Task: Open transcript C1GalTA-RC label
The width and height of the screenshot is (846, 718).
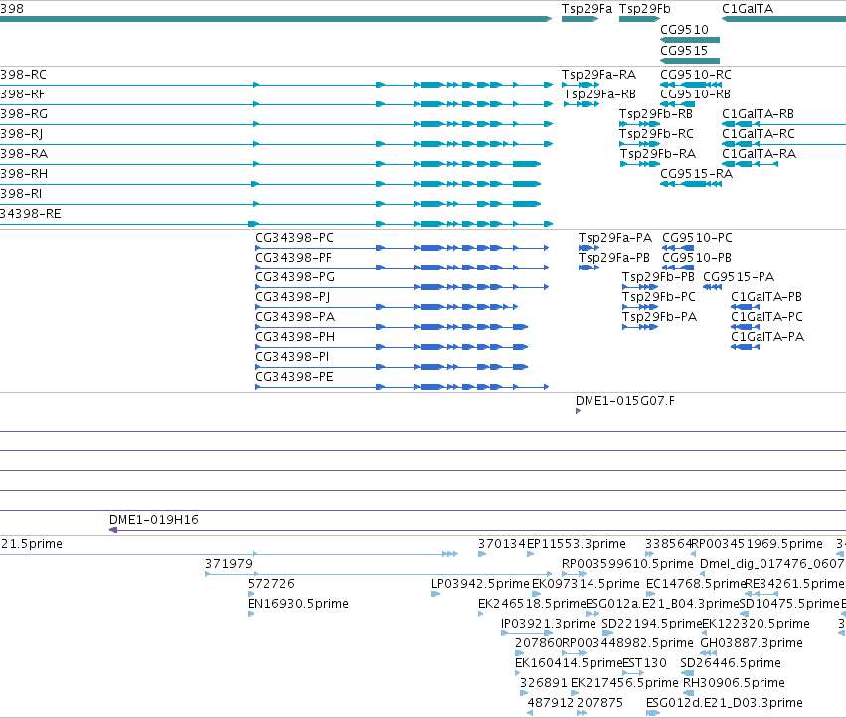Action: (x=759, y=134)
